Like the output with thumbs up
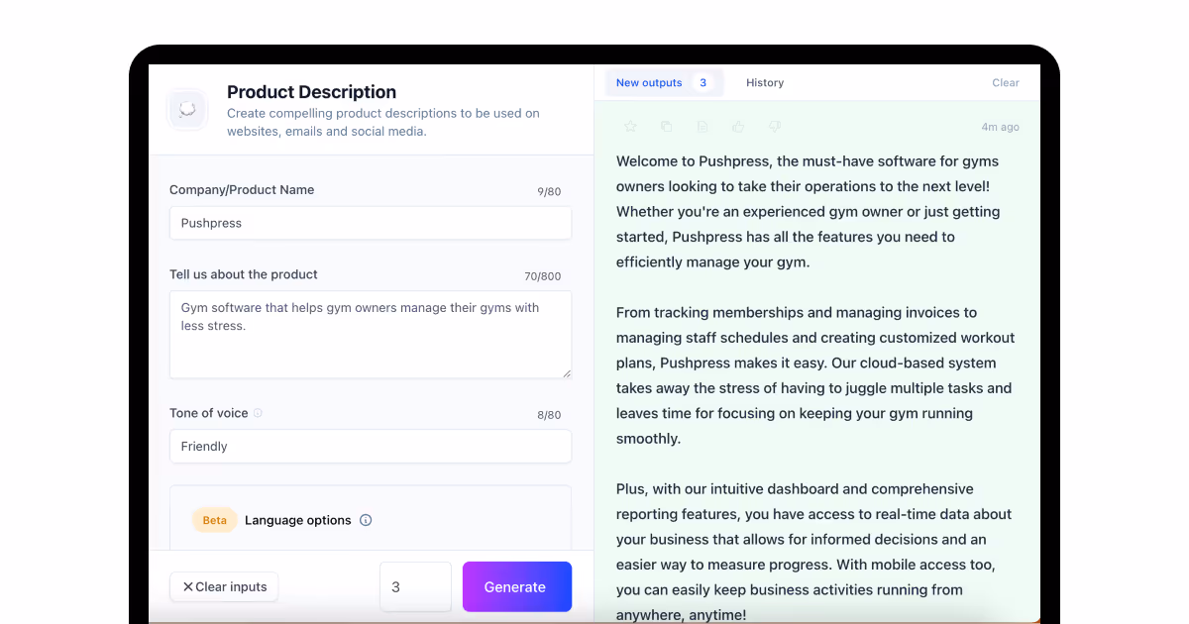This screenshot has height=624, width=1189. pos(738,127)
